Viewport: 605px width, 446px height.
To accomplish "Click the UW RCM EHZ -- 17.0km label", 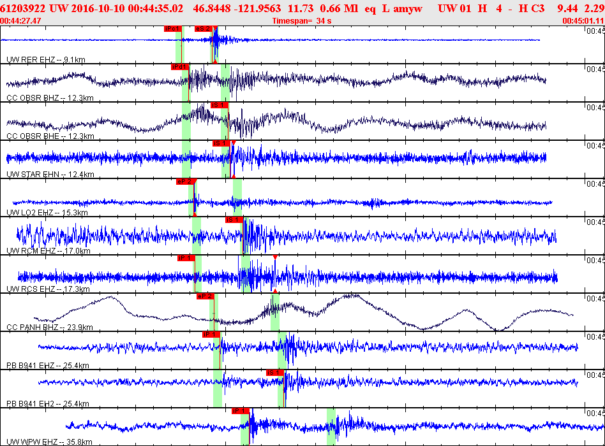I will point(49,251).
